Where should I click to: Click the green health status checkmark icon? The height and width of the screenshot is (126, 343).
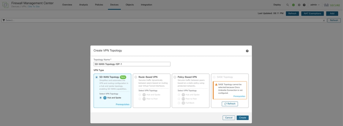[293, 5]
